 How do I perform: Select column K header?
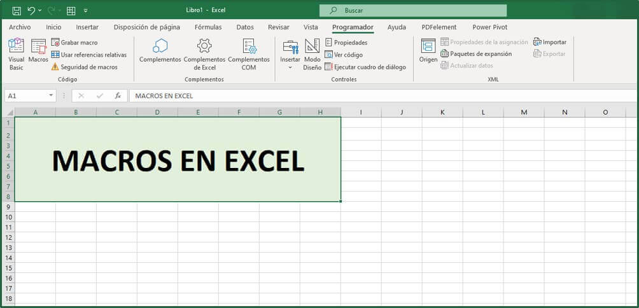[x=442, y=112]
